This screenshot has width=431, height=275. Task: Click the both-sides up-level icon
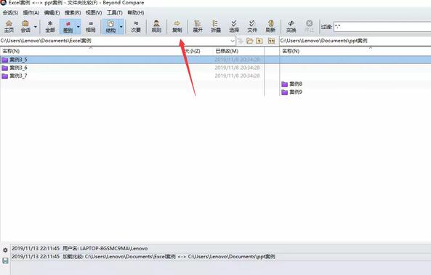click(271, 41)
